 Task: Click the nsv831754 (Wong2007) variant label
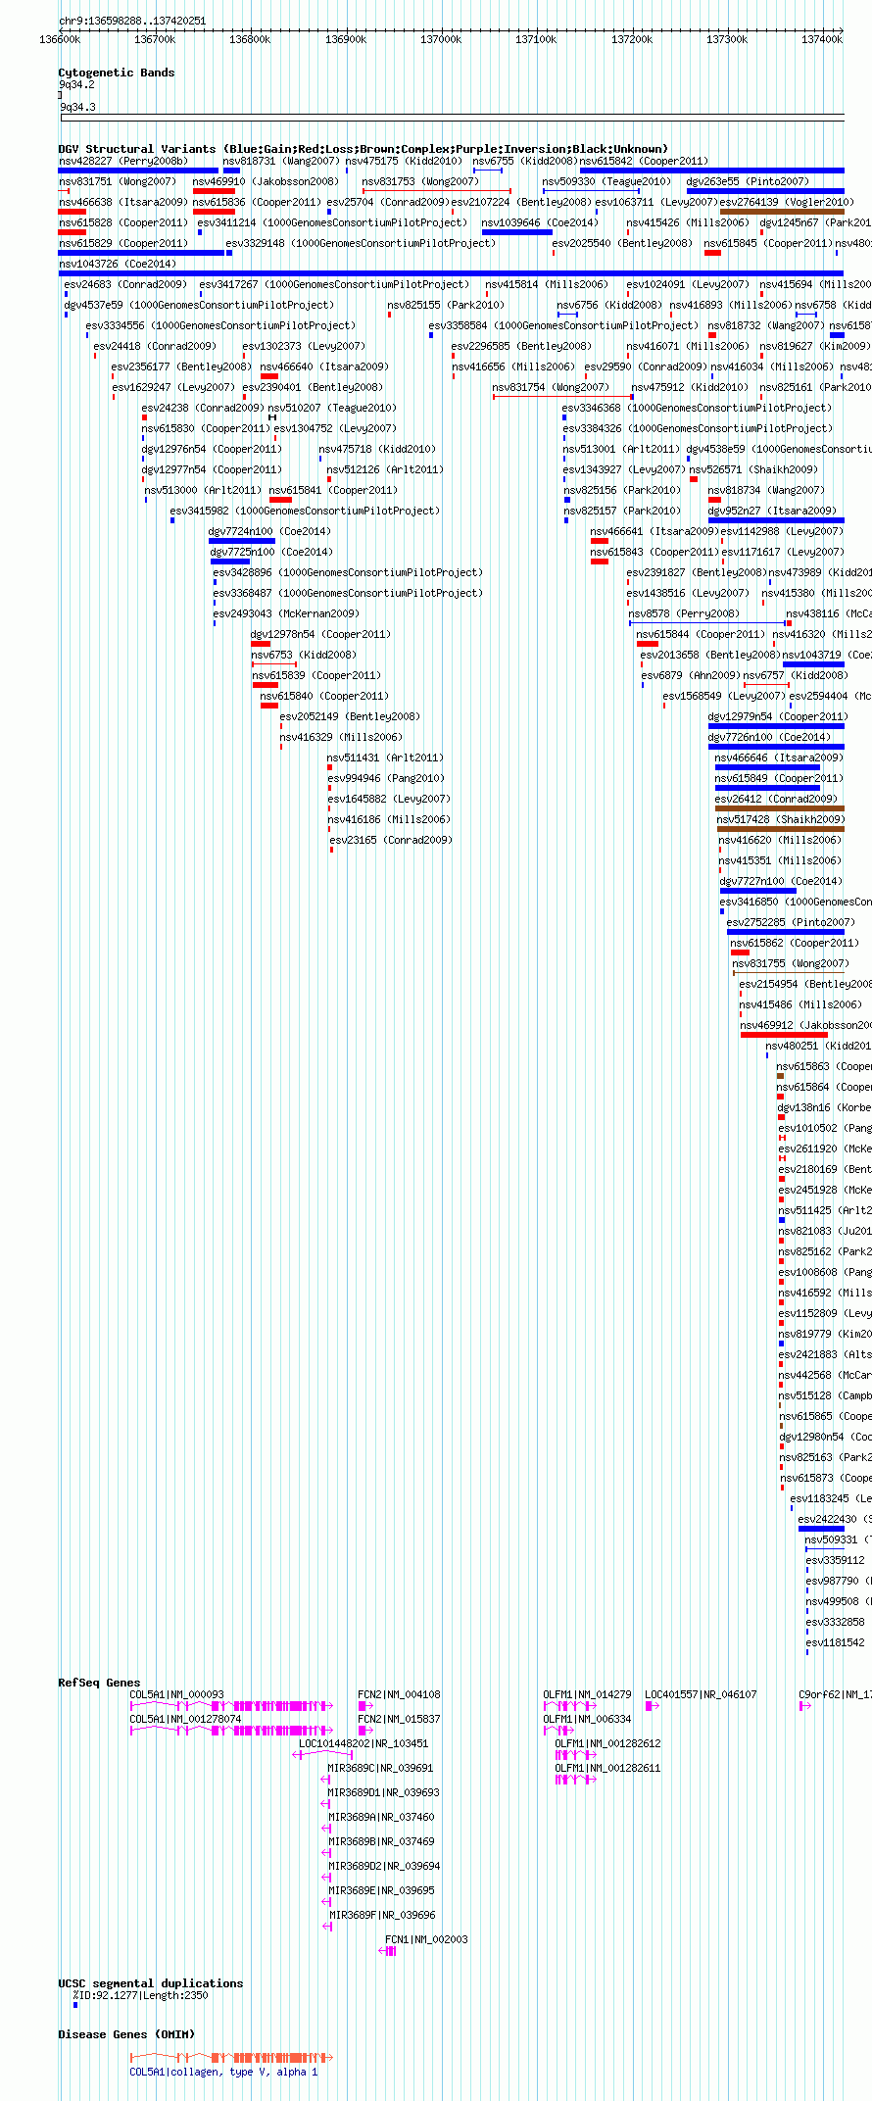click(550, 387)
